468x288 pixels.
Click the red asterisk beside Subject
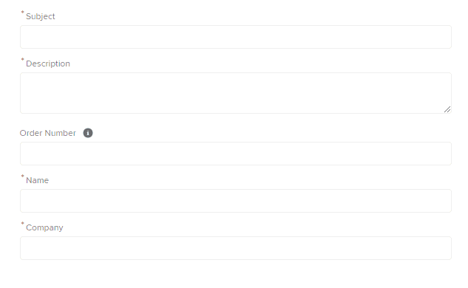pos(22,12)
